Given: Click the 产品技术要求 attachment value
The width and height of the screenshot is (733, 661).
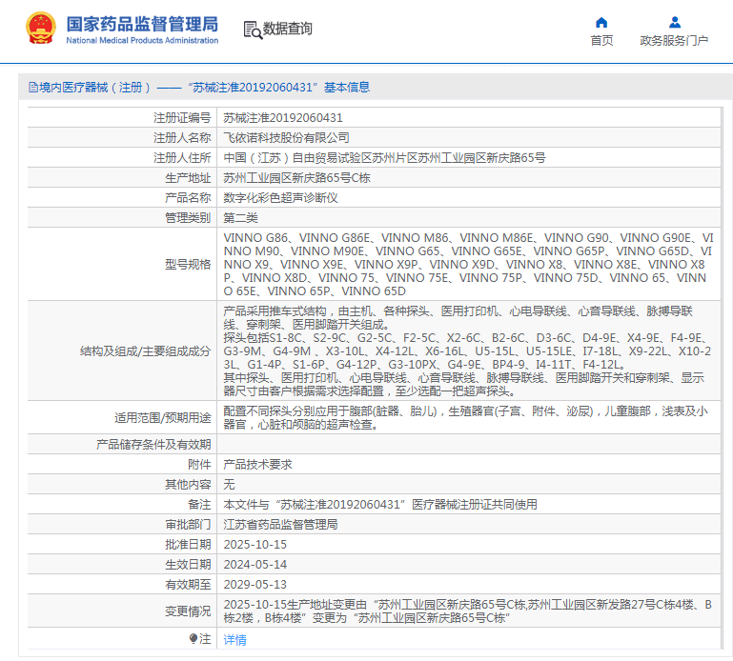Looking at the screenshot, I should coord(257,465).
